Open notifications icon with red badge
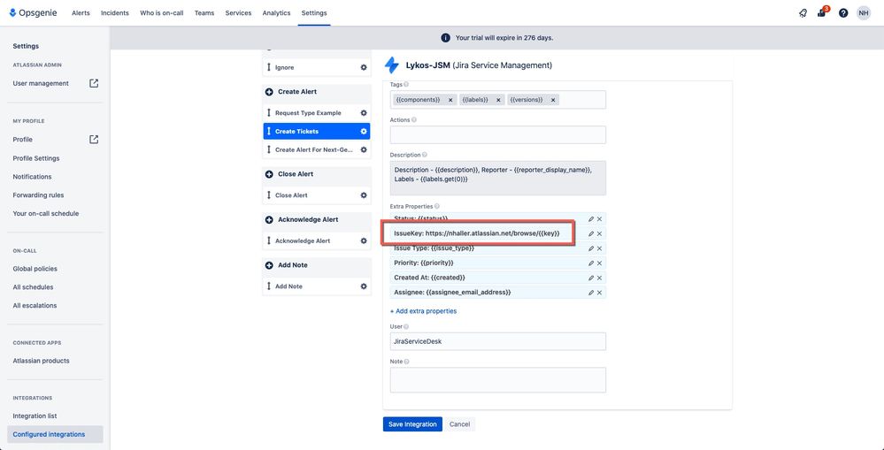Viewport: 884px width, 450px height. [x=822, y=12]
